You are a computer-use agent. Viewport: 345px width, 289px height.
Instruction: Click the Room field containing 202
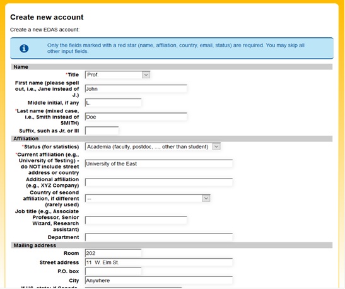click(113, 253)
